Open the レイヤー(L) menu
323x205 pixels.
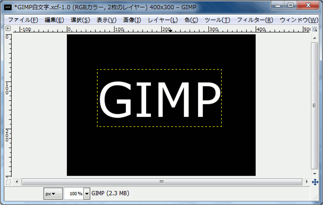[163, 20]
